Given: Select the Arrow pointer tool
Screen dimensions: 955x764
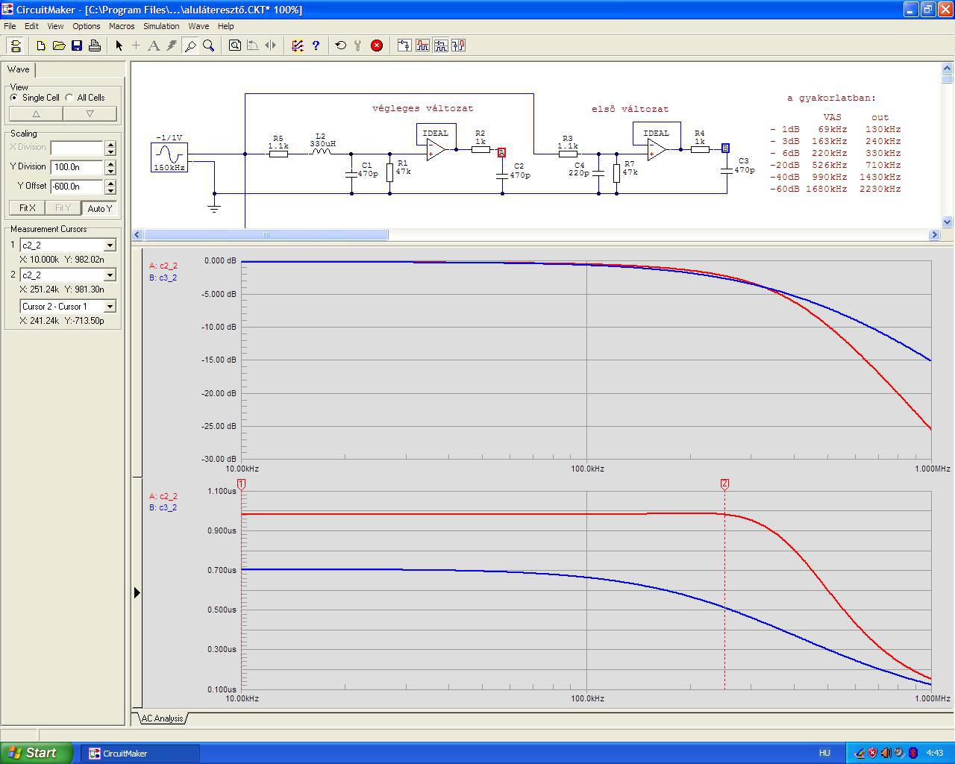Looking at the screenshot, I should click(119, 46).
